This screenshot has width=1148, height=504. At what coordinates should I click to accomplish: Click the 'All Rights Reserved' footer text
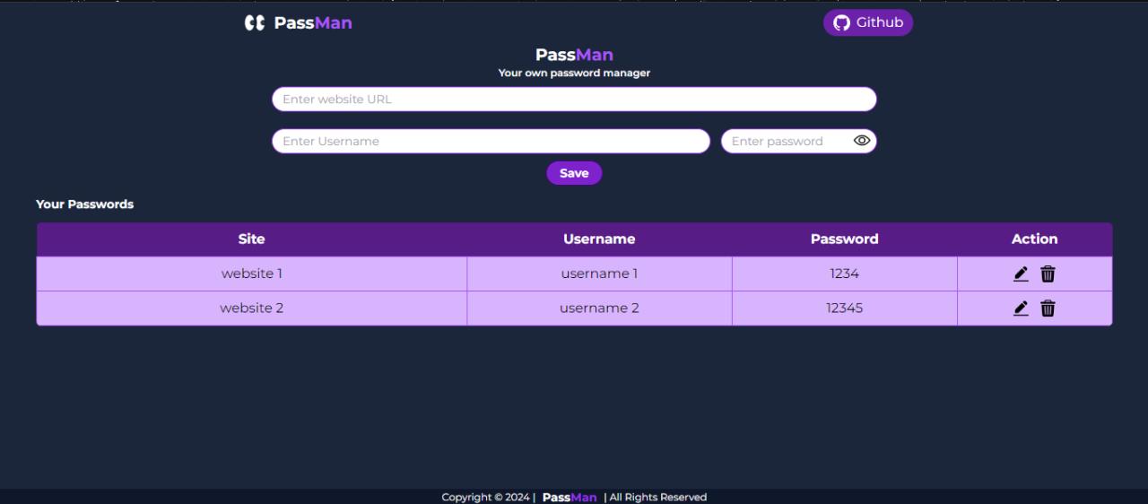658,497
